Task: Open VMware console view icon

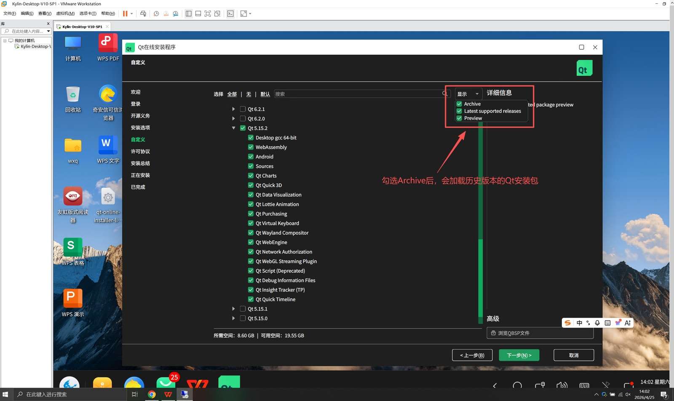Action: click(230, 13)
